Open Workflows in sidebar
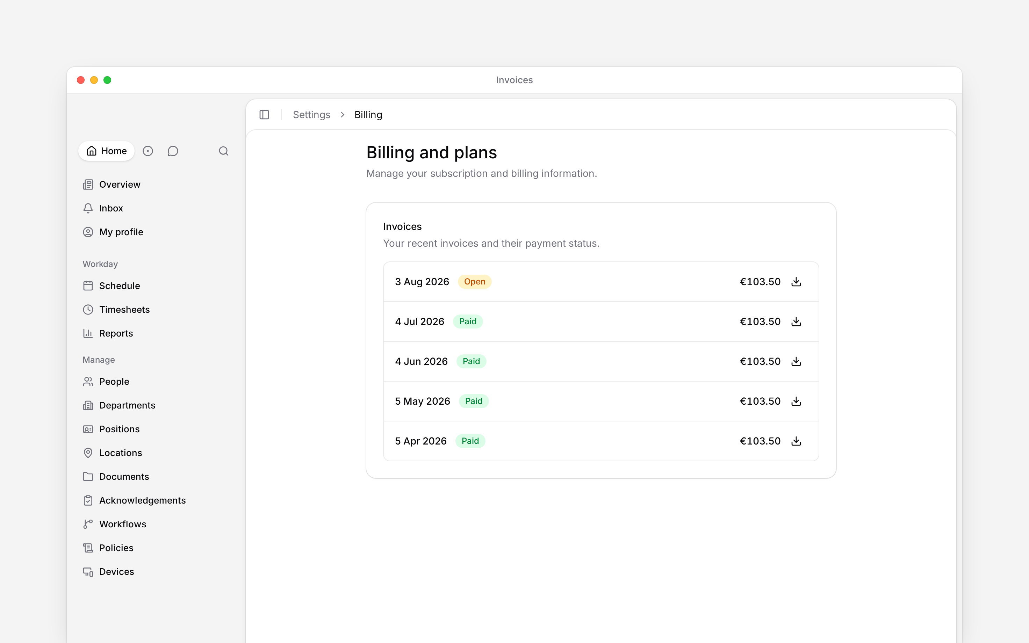1029x643 pixels. (157, 524)
